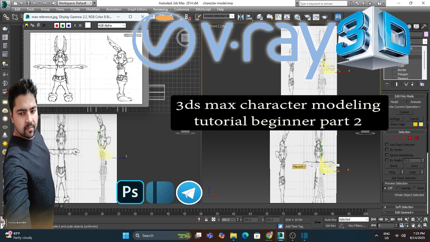
Task: Enable the blue channel in the image viewer
Action: (68, 26)
